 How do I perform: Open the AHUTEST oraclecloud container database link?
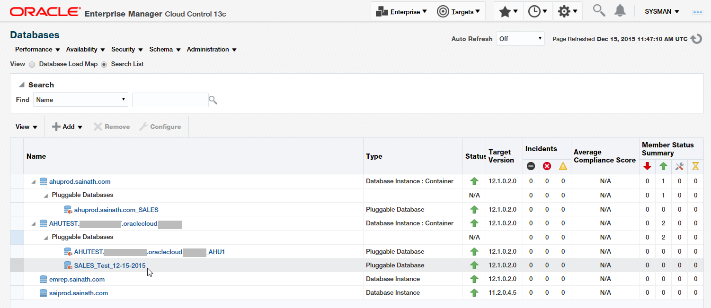[x=116, y=223]
